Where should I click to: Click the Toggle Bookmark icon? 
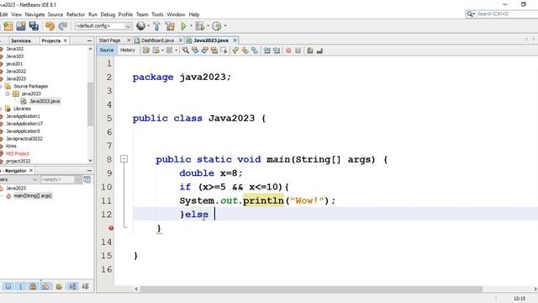(255, 50)
